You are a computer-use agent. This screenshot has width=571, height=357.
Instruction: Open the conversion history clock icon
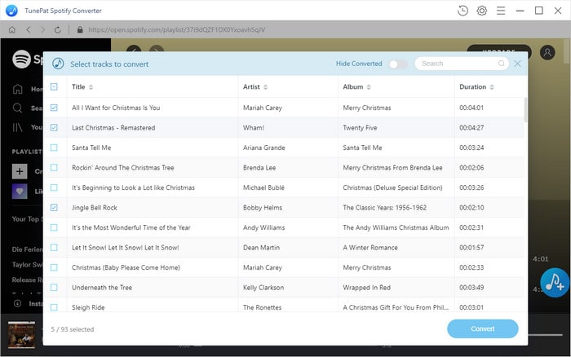[463, 11]
